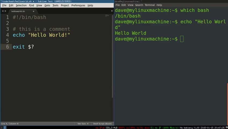Click the 'VPN: no' status entry
This screenshot has width=228, height=129.
[135, 128]
